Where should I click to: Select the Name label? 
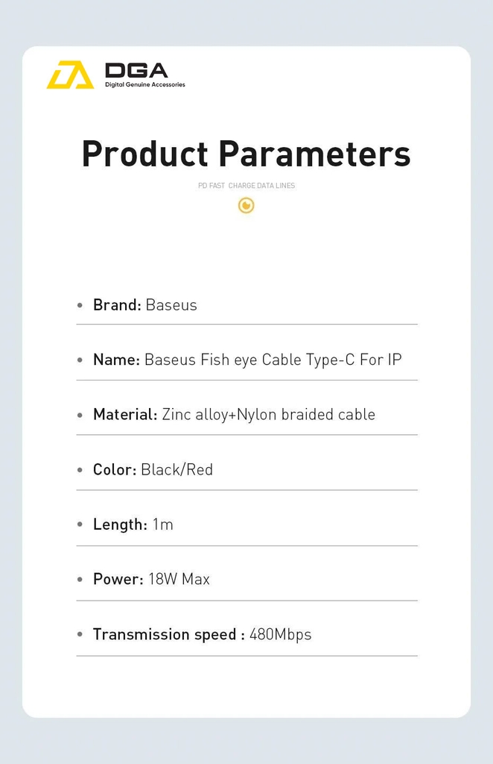tap(116, 360)
